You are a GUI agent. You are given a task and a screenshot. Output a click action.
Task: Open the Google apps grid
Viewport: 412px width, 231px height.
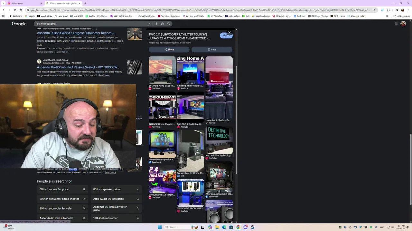point(396,24)
